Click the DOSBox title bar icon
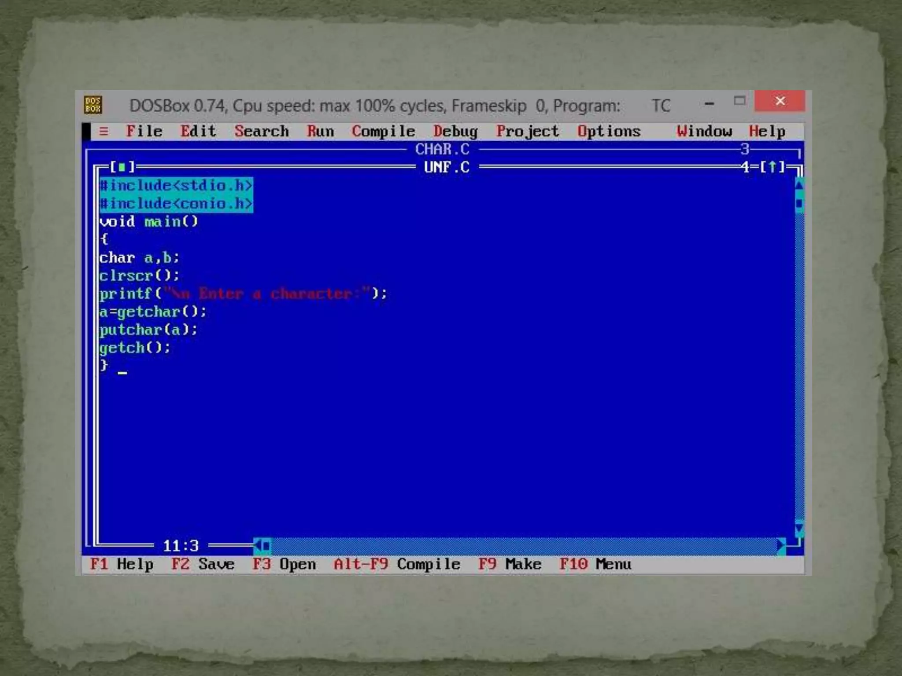Viewport: 902px width, 676px height. [x=93, y=105]
